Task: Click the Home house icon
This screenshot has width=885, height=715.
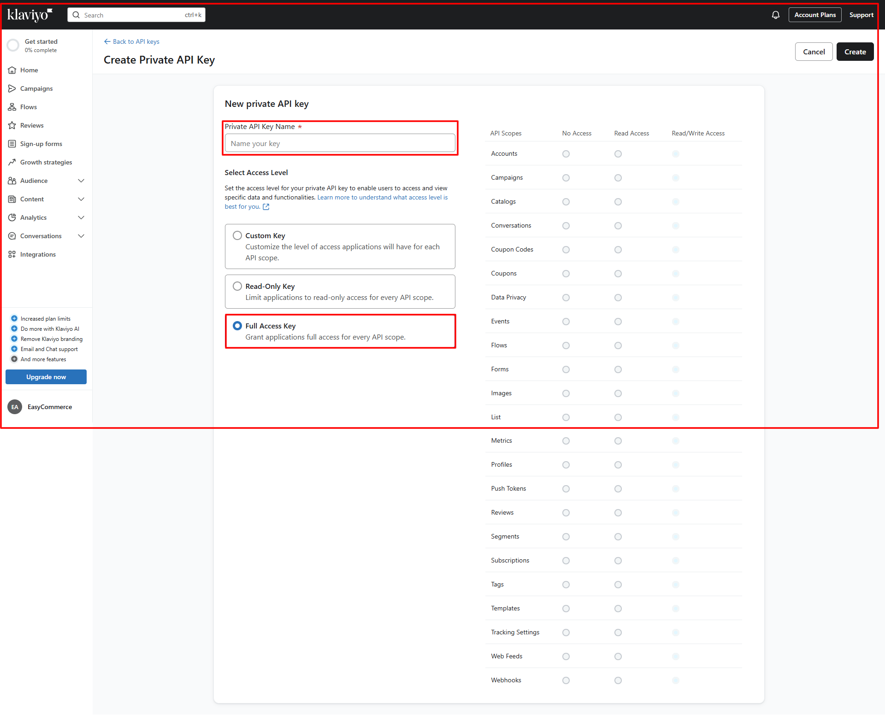Action: 12,70
